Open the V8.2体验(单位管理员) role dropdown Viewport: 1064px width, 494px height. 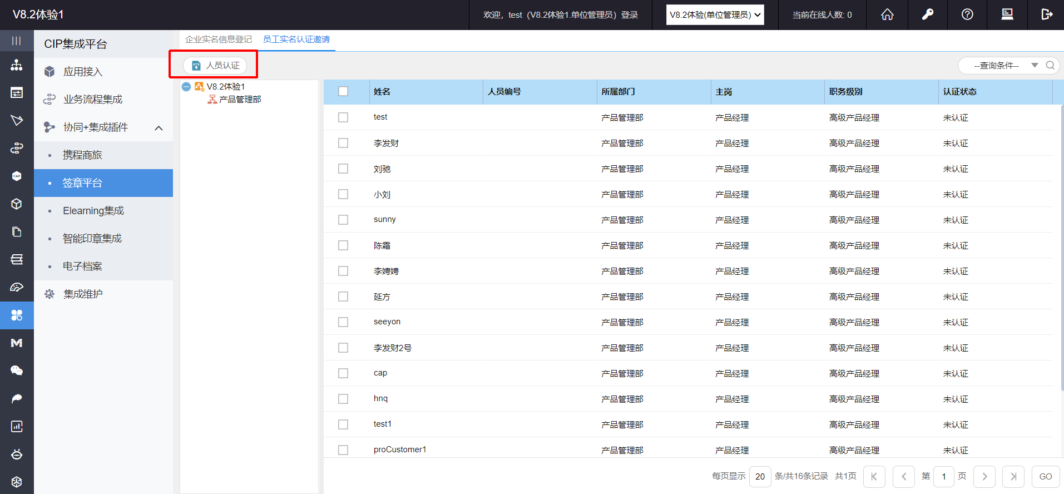coord(715,15)
